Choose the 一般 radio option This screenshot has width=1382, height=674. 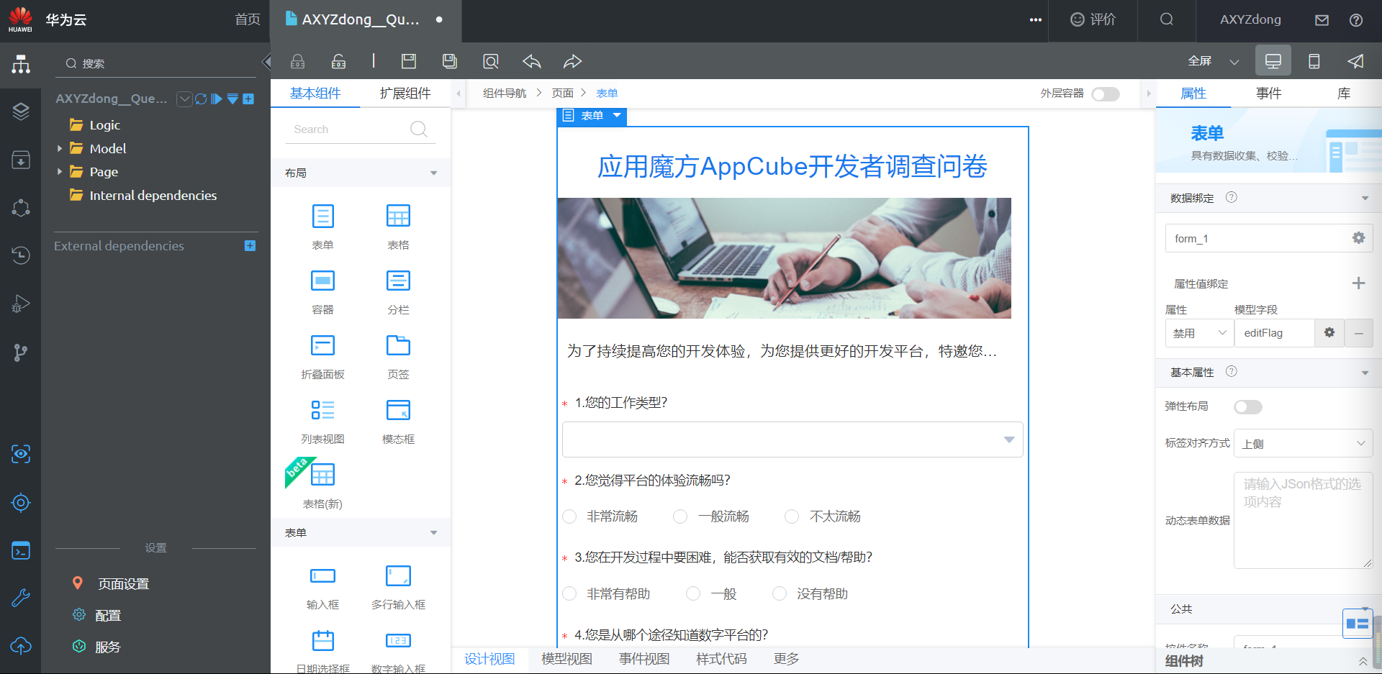pyautogui.click(x=693, y=593)
